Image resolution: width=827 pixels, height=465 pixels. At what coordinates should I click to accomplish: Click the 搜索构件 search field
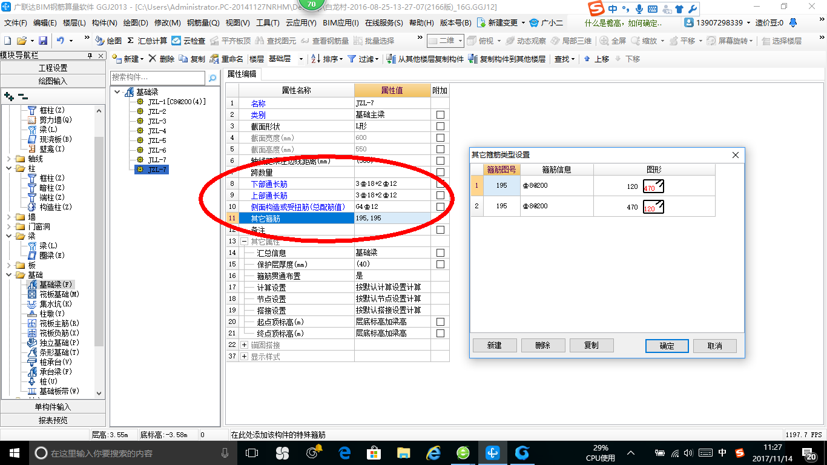point(159,78)
